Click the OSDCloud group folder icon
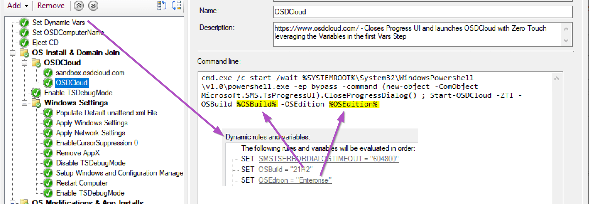Viewport: 589px width, 204px height. (x=36, y=63)
